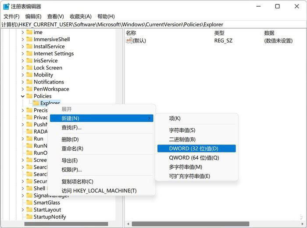The height and width of the screenshot is (228, 307).
Task: Expand the Internet Settings node
Action: 23,54
